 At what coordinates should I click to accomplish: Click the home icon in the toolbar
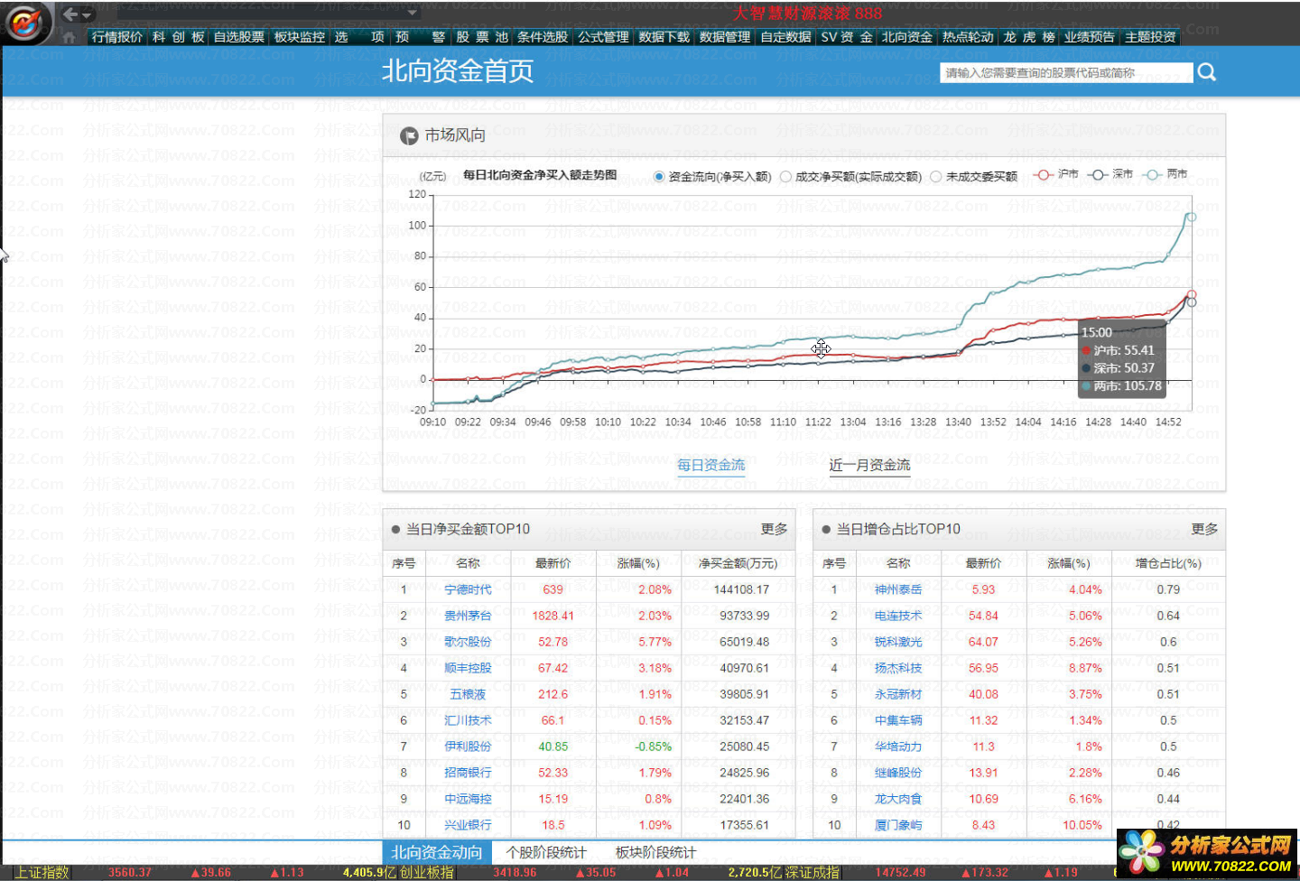pos(70,37)
